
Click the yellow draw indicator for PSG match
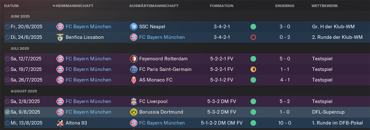[253, 69]
